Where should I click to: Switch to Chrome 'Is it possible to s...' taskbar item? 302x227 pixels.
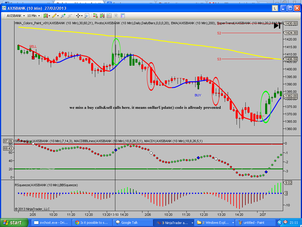(92, 223)
